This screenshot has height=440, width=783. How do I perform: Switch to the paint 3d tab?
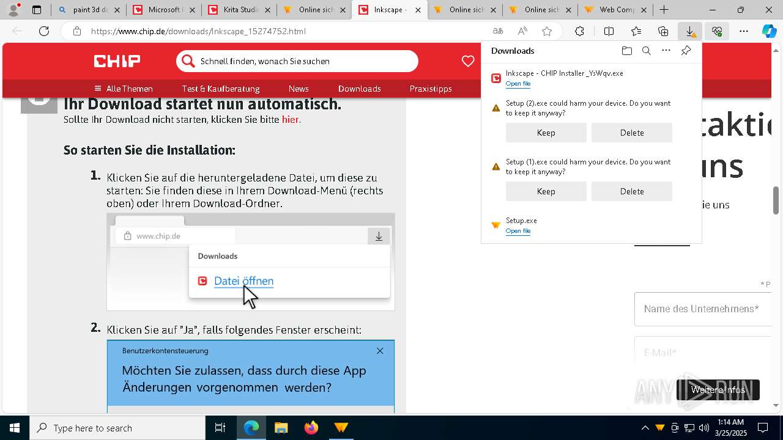89,10
